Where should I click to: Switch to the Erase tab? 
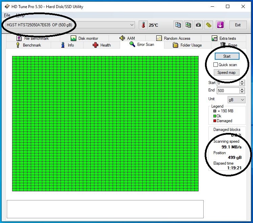pyautogui.click(x=229, y=45)
